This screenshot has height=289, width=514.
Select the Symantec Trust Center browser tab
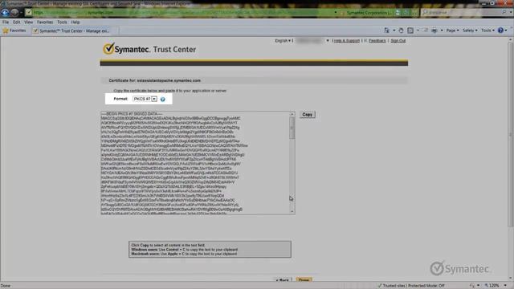pos(75,31)
